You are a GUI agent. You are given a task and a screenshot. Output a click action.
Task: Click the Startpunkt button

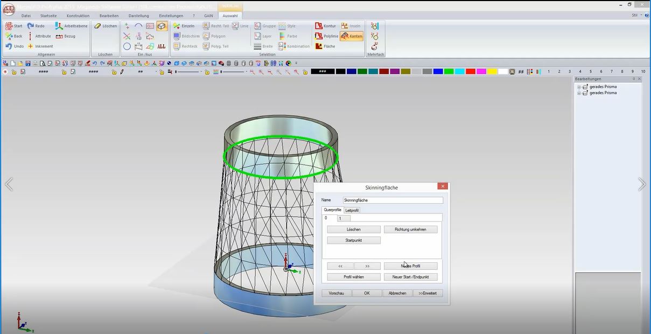[354, 240]
